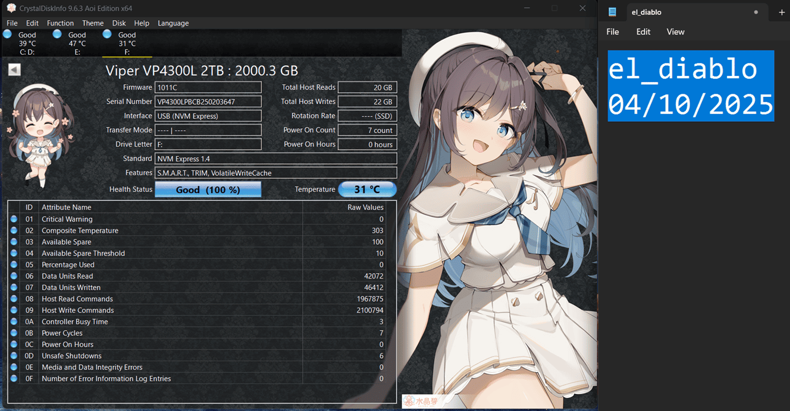Open the Disk menu
The image size is (790, 411).
pyautogui.click(x=119, y=23)
